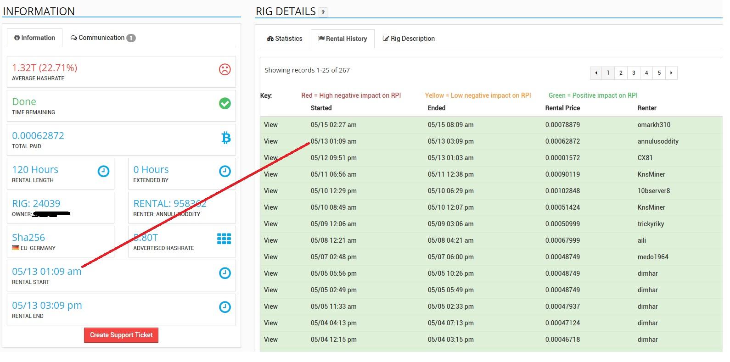Viewport: 730px width, 362px height.
Task: Click the Started column header
Action: 321,108
